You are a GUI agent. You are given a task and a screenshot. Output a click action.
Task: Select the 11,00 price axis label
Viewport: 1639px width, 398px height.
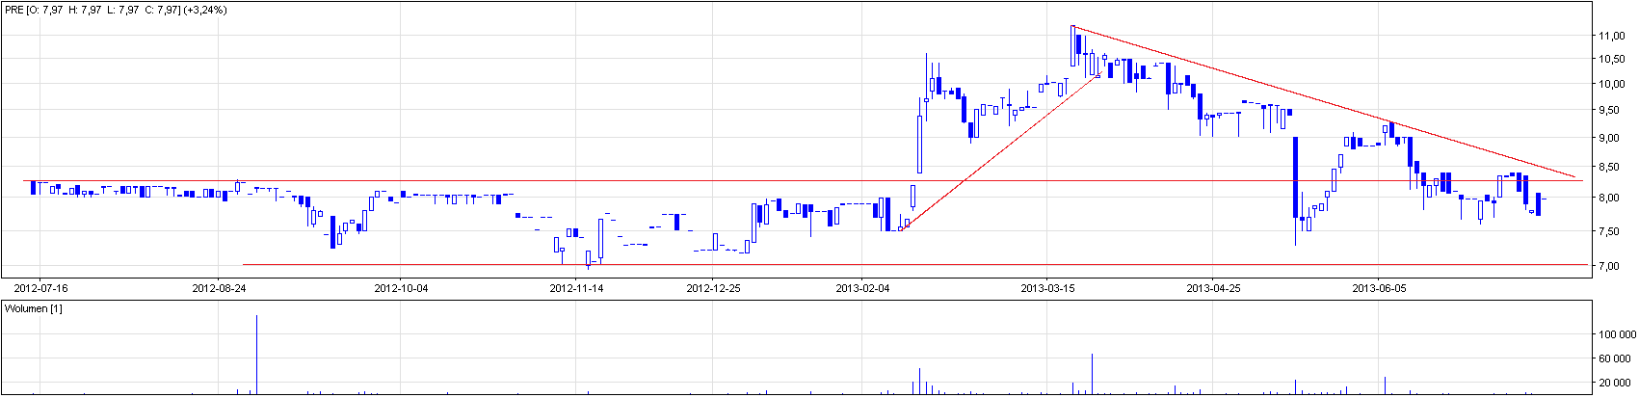pyautogui.click(x=1612, y=36)
